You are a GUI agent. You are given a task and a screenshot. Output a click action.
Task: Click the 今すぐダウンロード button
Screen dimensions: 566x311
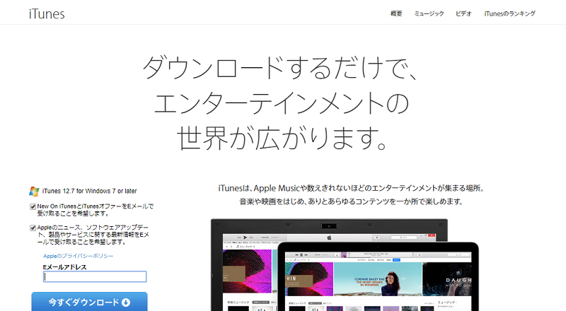(x=90, y=302)
